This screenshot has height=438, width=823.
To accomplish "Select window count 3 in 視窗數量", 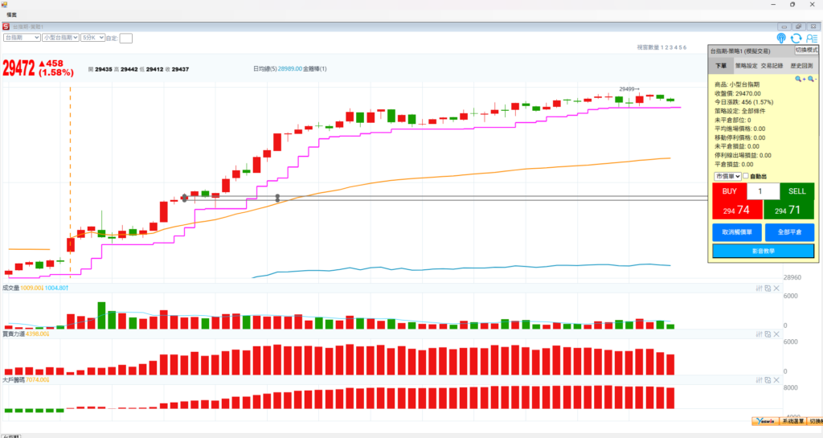I will [x=670, y=48].
